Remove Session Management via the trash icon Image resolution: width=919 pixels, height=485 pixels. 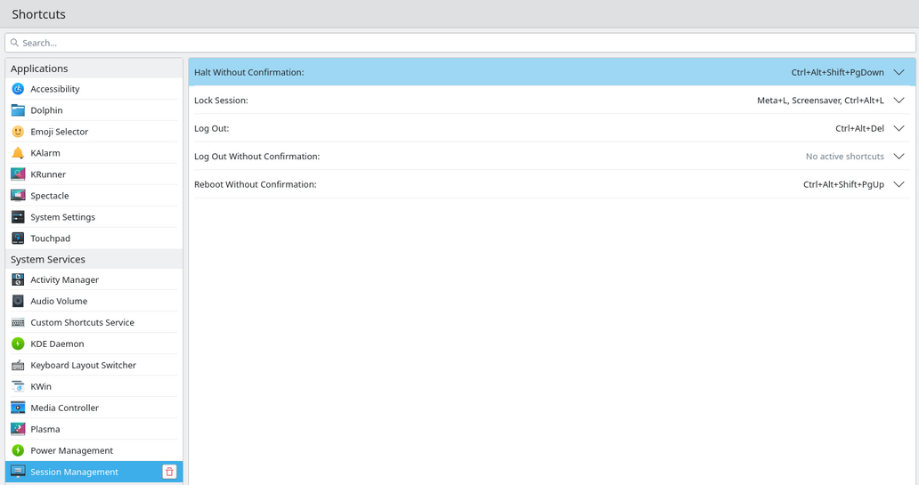click(x=169, y=473)
